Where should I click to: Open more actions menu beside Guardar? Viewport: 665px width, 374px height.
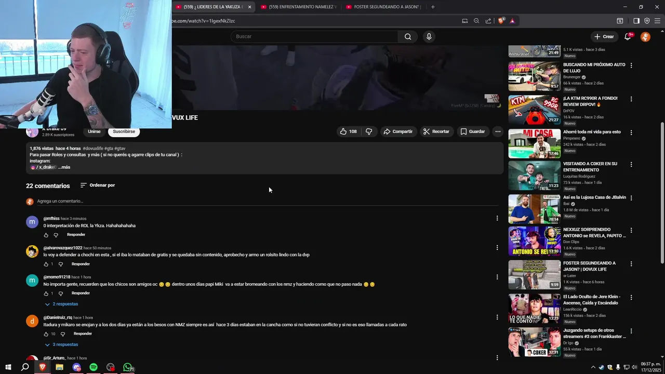(498, 131)
